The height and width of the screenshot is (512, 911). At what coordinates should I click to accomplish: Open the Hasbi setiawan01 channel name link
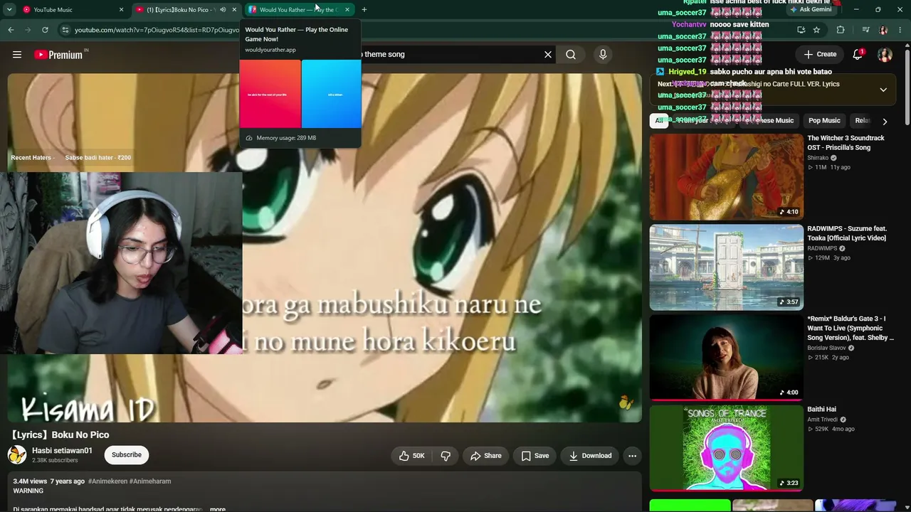tap(62, 451)
